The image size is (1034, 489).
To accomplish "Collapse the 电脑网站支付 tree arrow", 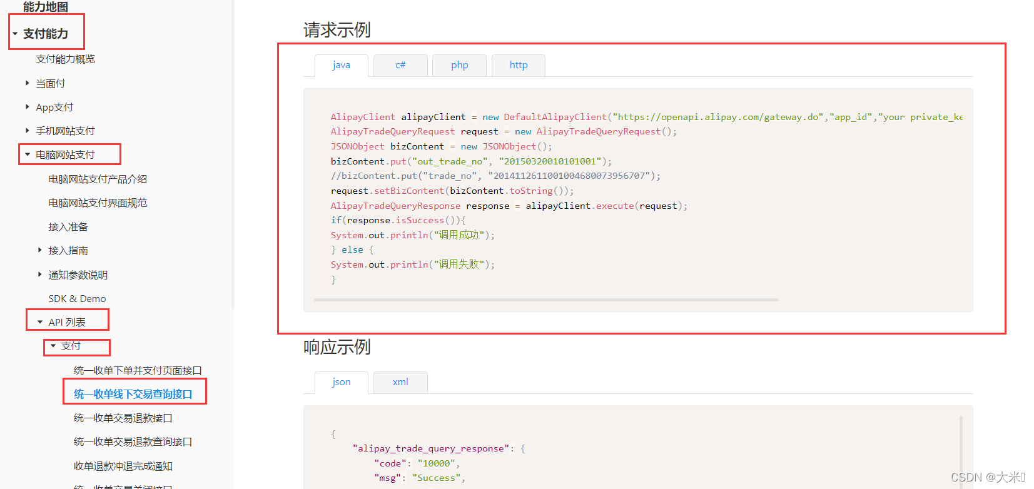I will coord(28,154).
